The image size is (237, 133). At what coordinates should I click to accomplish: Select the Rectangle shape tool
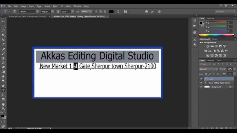click(x=3, y=99)
